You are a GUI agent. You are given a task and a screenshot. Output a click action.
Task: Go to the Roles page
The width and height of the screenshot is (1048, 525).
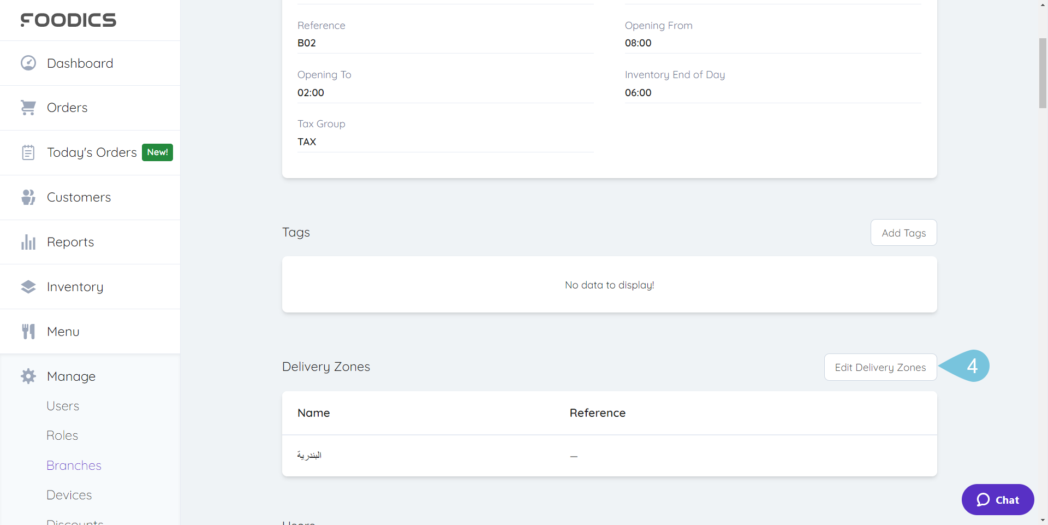(62, 435)
